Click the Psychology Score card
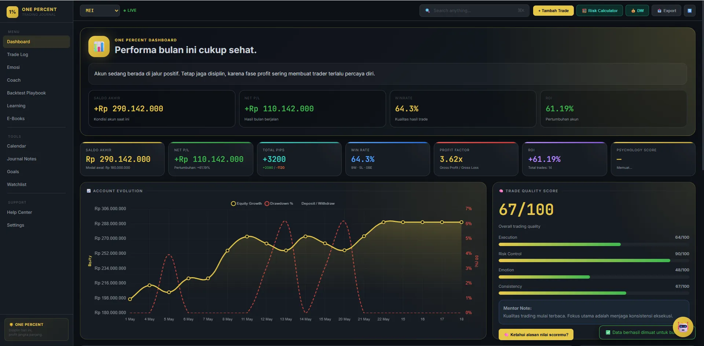Viewport: 704px width, 346px height. click(653, 159)
